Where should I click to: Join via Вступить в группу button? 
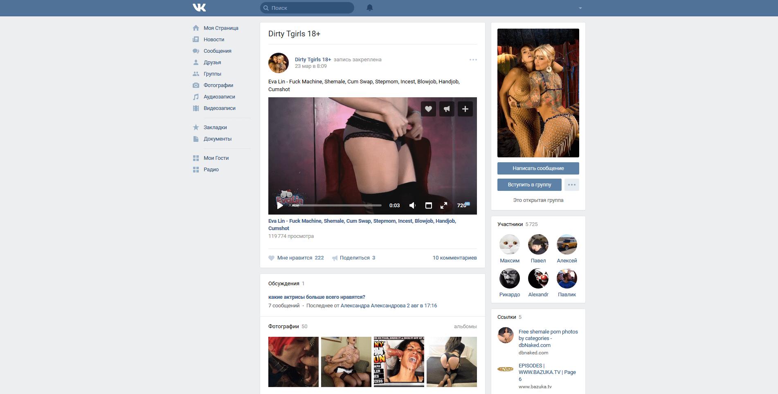(529, 185)
